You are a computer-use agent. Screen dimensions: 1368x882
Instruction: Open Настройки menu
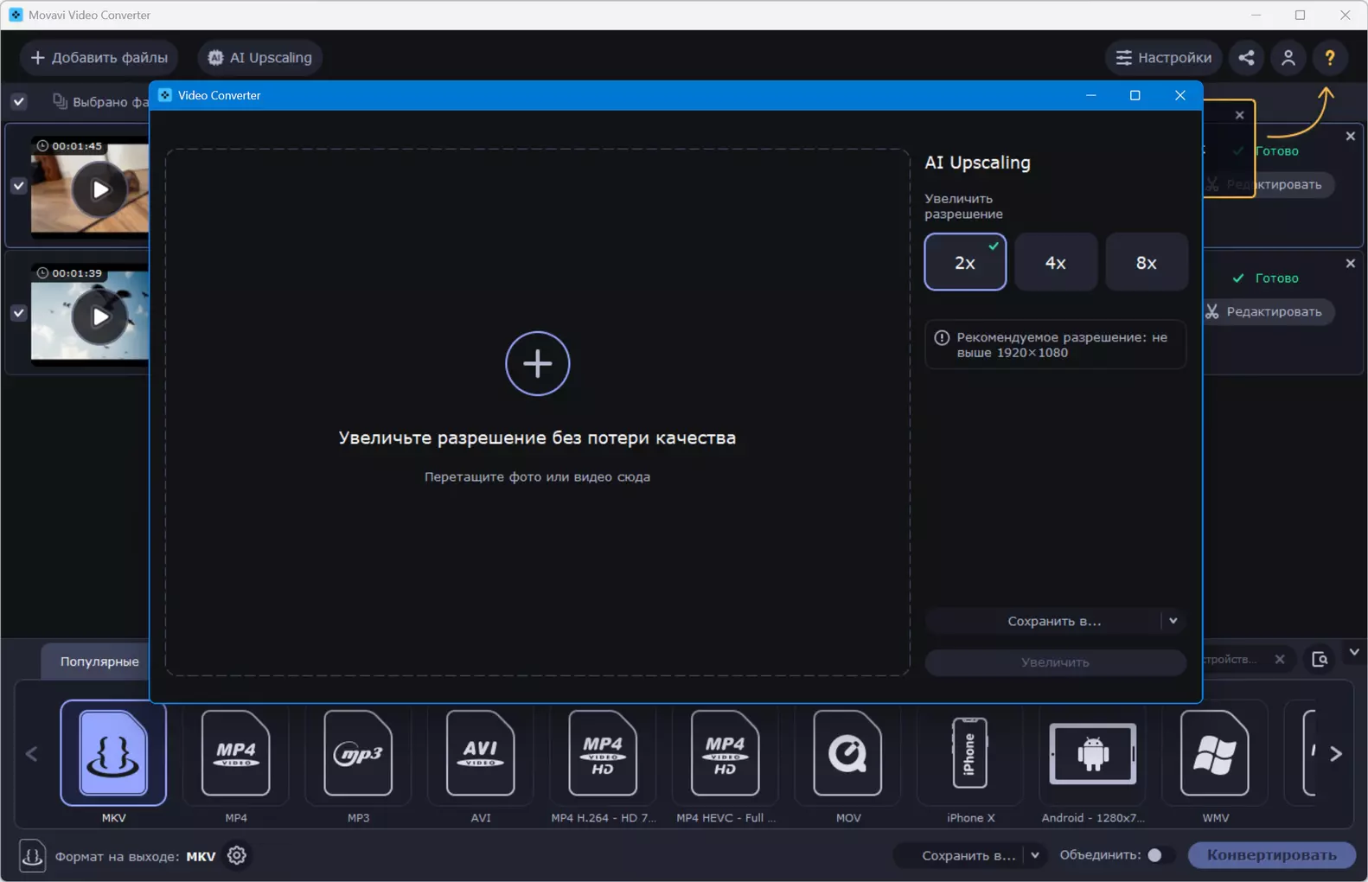click(1163, 58)
